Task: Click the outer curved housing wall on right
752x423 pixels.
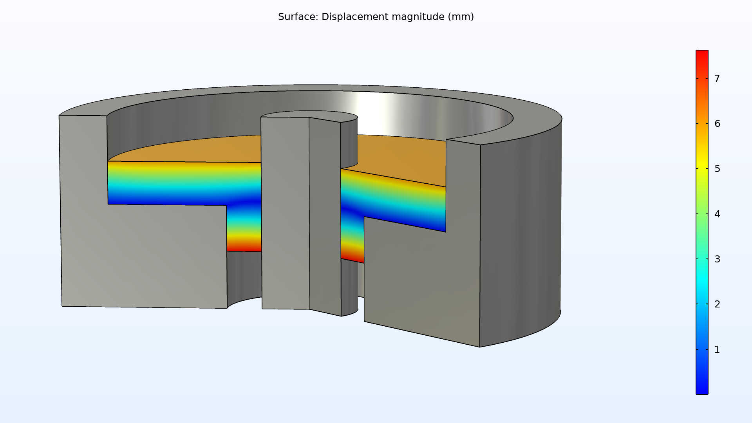Action: (521, 235)
